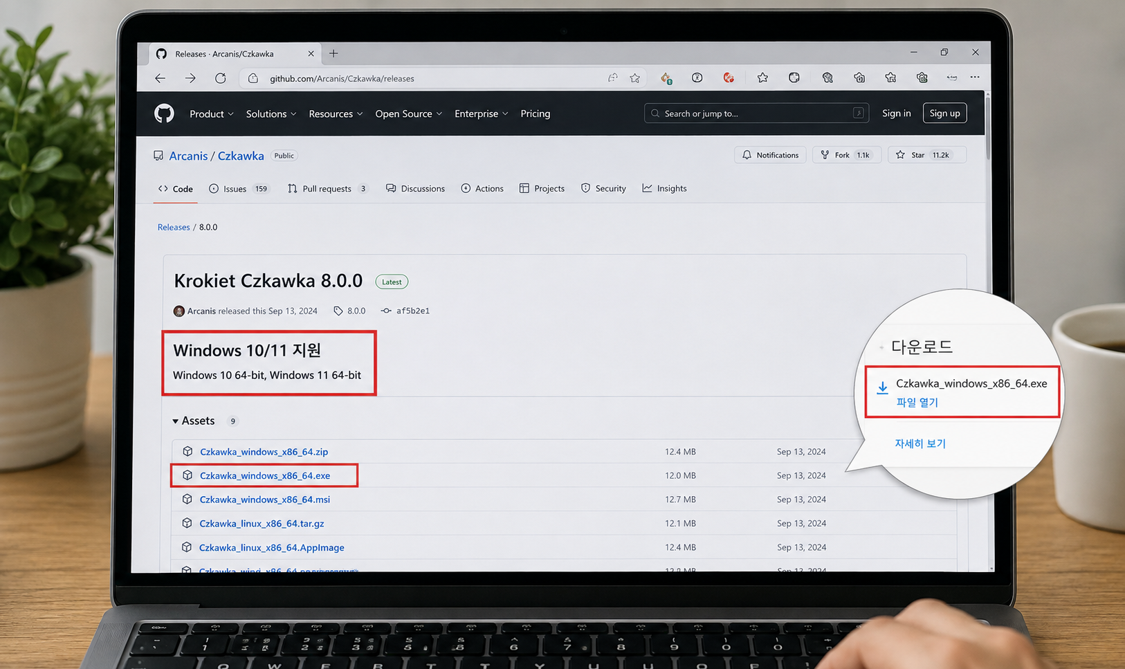Click the Sign in link

tap(897, 113)
